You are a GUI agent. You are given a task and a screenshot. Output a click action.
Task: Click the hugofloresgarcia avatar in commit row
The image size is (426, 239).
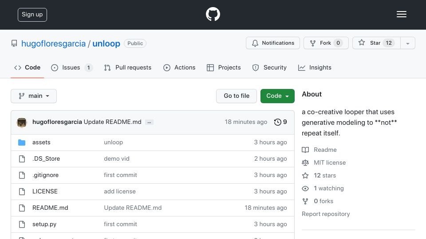tap(22, 122)
